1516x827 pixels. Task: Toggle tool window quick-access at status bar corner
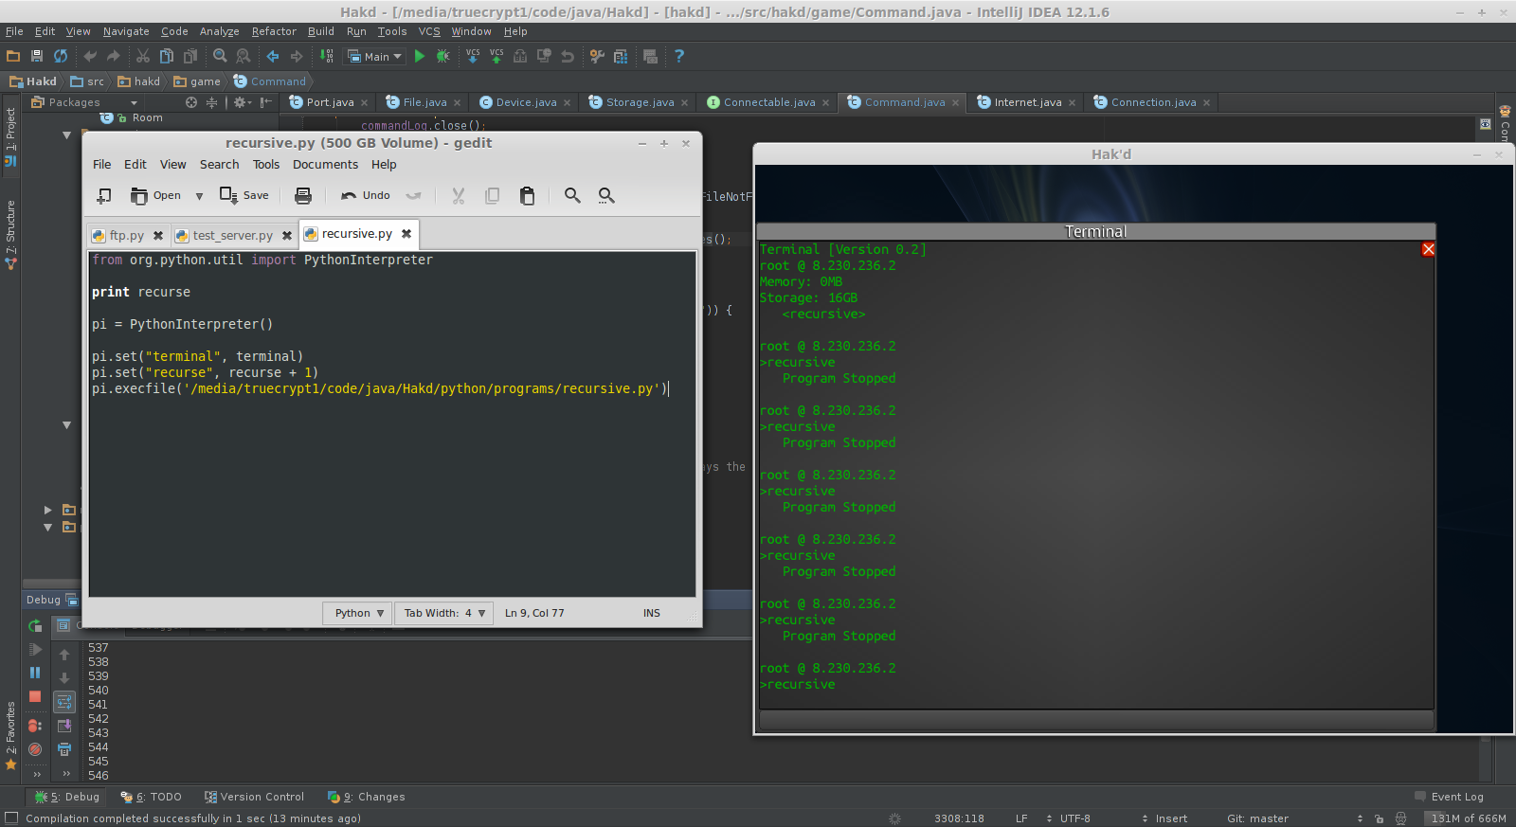11,818
